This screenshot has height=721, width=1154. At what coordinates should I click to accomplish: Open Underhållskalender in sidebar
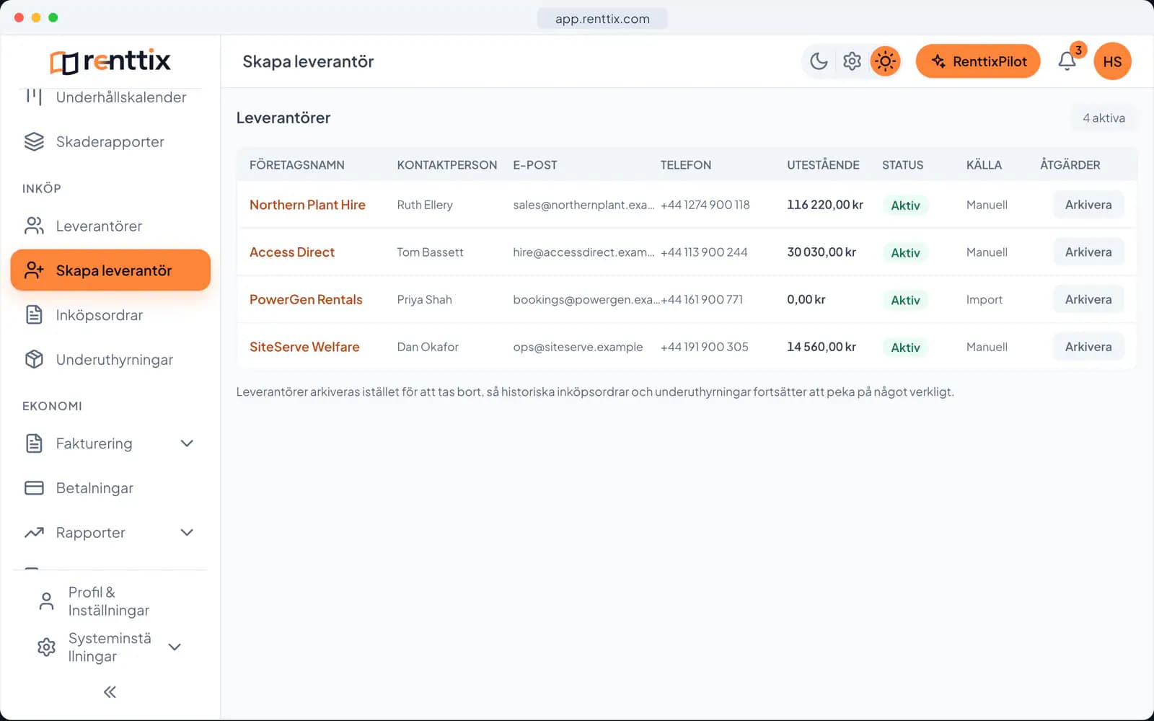point(110,97)
